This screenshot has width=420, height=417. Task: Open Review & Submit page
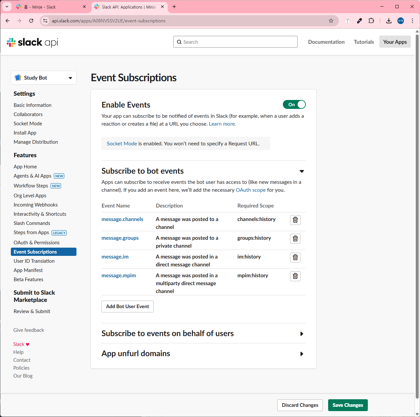point(32,311)
